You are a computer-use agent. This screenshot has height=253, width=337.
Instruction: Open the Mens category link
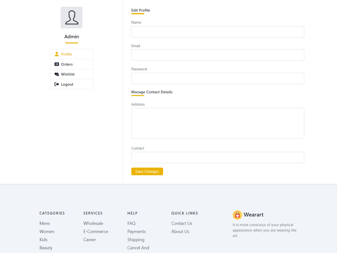(x=45, y=223)
